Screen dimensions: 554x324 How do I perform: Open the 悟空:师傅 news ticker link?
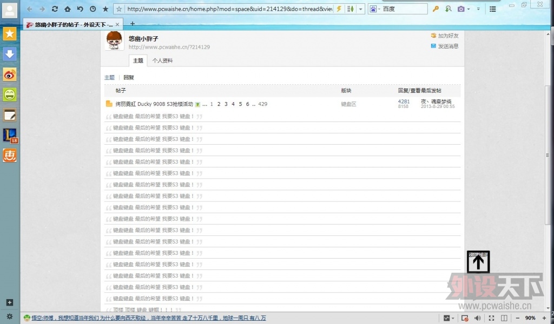click(x=149, y=318)
